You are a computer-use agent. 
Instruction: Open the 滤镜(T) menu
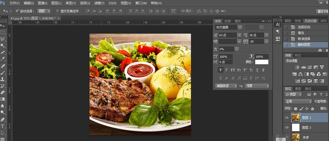point(99,3)
